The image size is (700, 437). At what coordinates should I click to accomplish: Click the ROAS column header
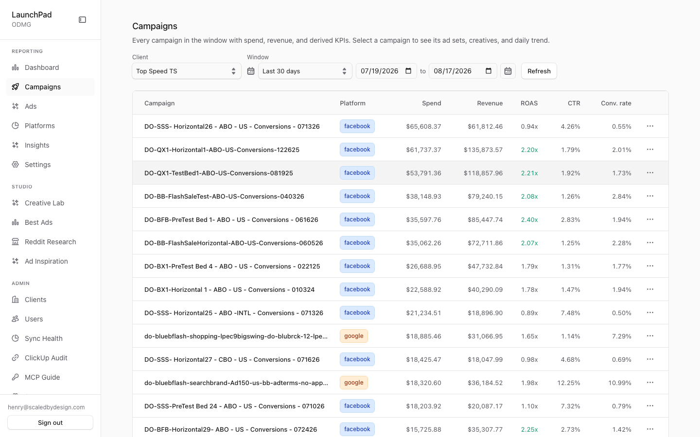529,103
